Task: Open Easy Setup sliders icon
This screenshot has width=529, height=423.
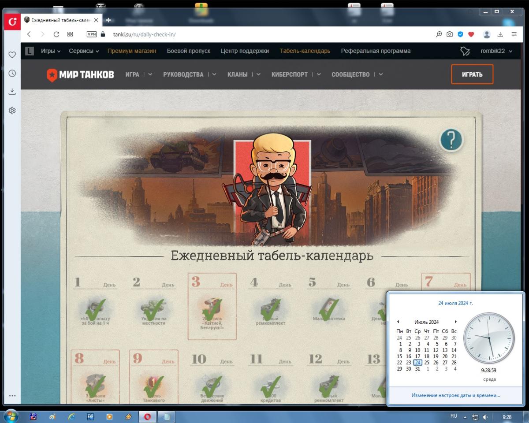Action: click(x=514, y=34)
